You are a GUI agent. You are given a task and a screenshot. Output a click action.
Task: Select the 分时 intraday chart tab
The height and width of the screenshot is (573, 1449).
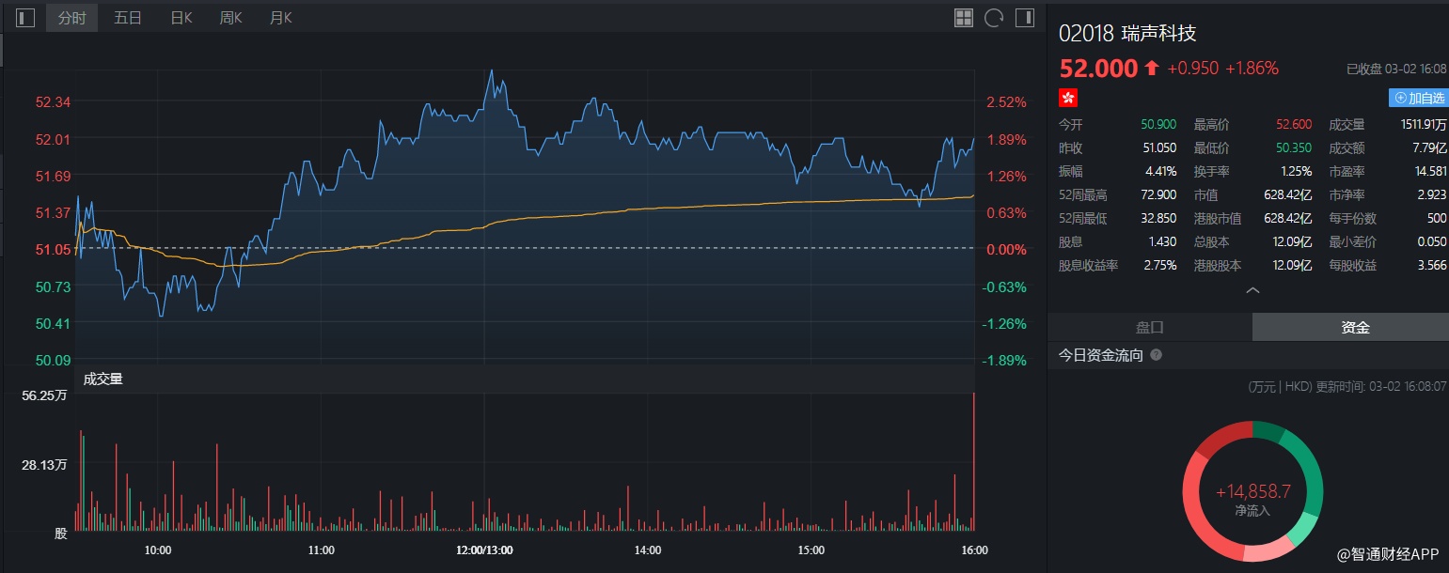[x=71, y=18]
